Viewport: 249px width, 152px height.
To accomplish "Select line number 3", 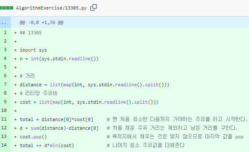I will [x=5, y=50].
